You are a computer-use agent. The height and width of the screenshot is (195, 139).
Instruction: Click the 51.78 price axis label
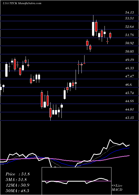(x=130, y=35)
